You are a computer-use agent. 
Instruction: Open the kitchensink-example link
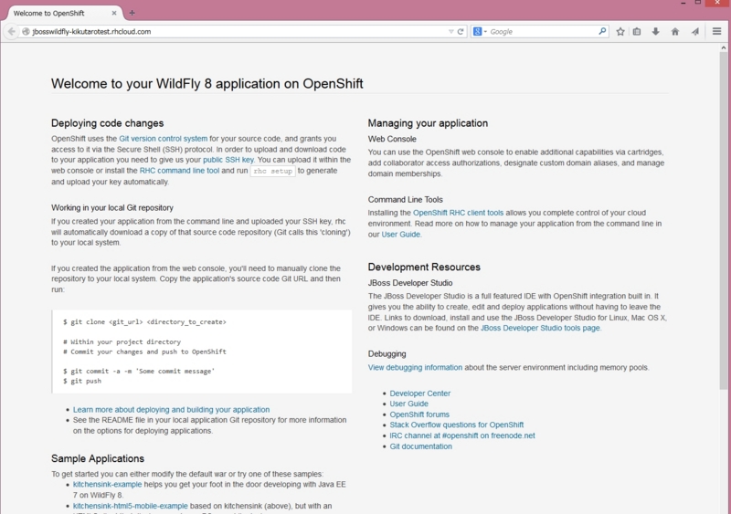click(x=107, y=485)
